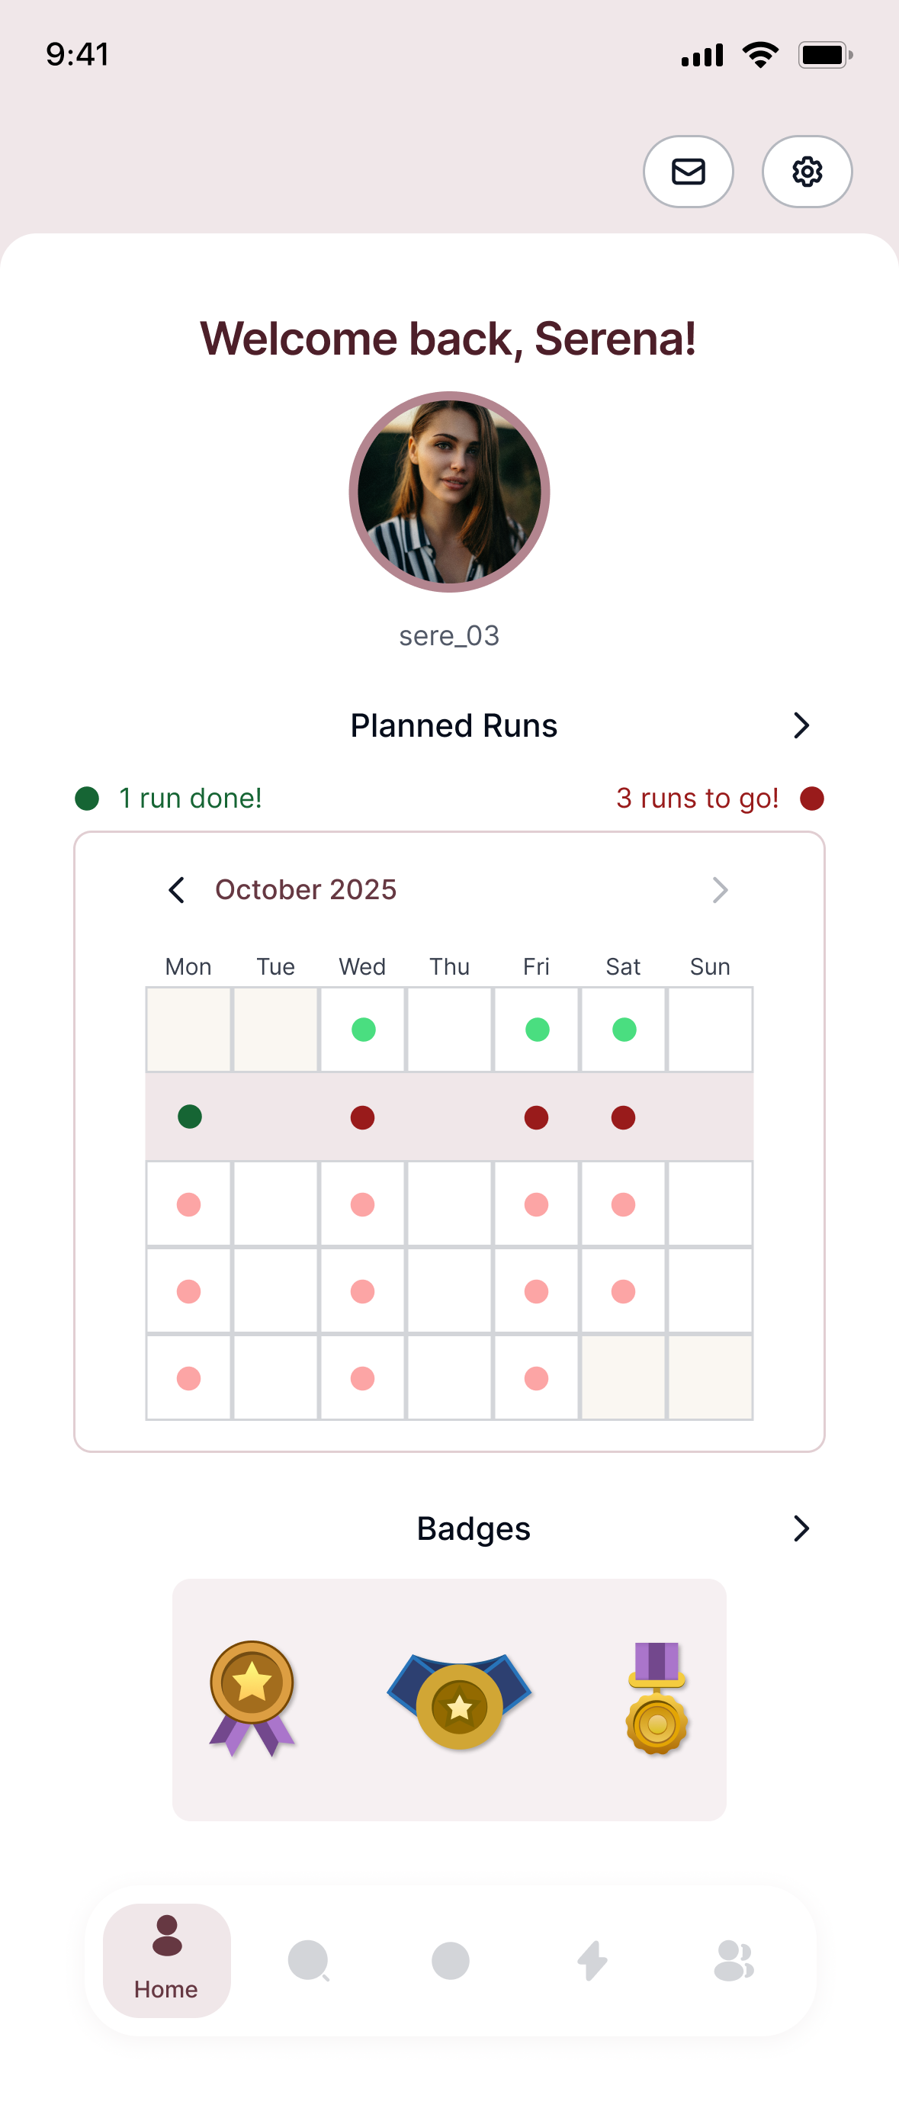
Task: Click the "3 runs to go!" label
Action: pyautogui.click(x=697, y=799)
